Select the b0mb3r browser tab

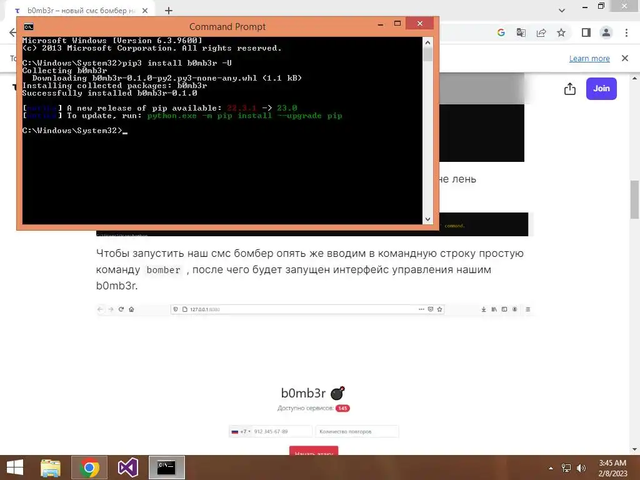pos(79,11)
